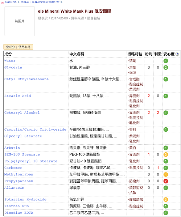
Task: Switch to the 全成分 tab
Action: click(x=11, y=47)
